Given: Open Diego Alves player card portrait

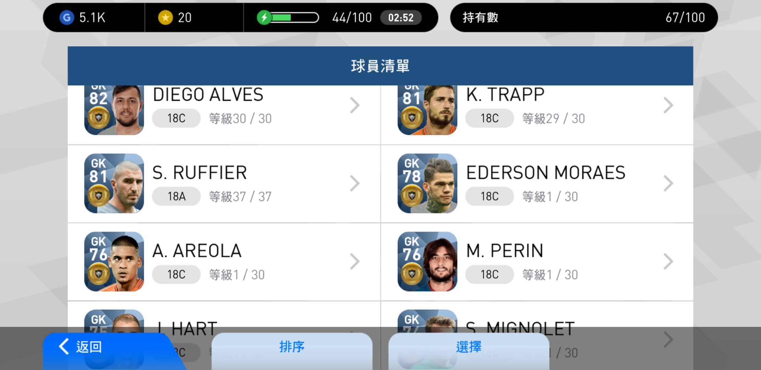Looking at the screenshot, I should pyautogui.click(x=114, y=110).
